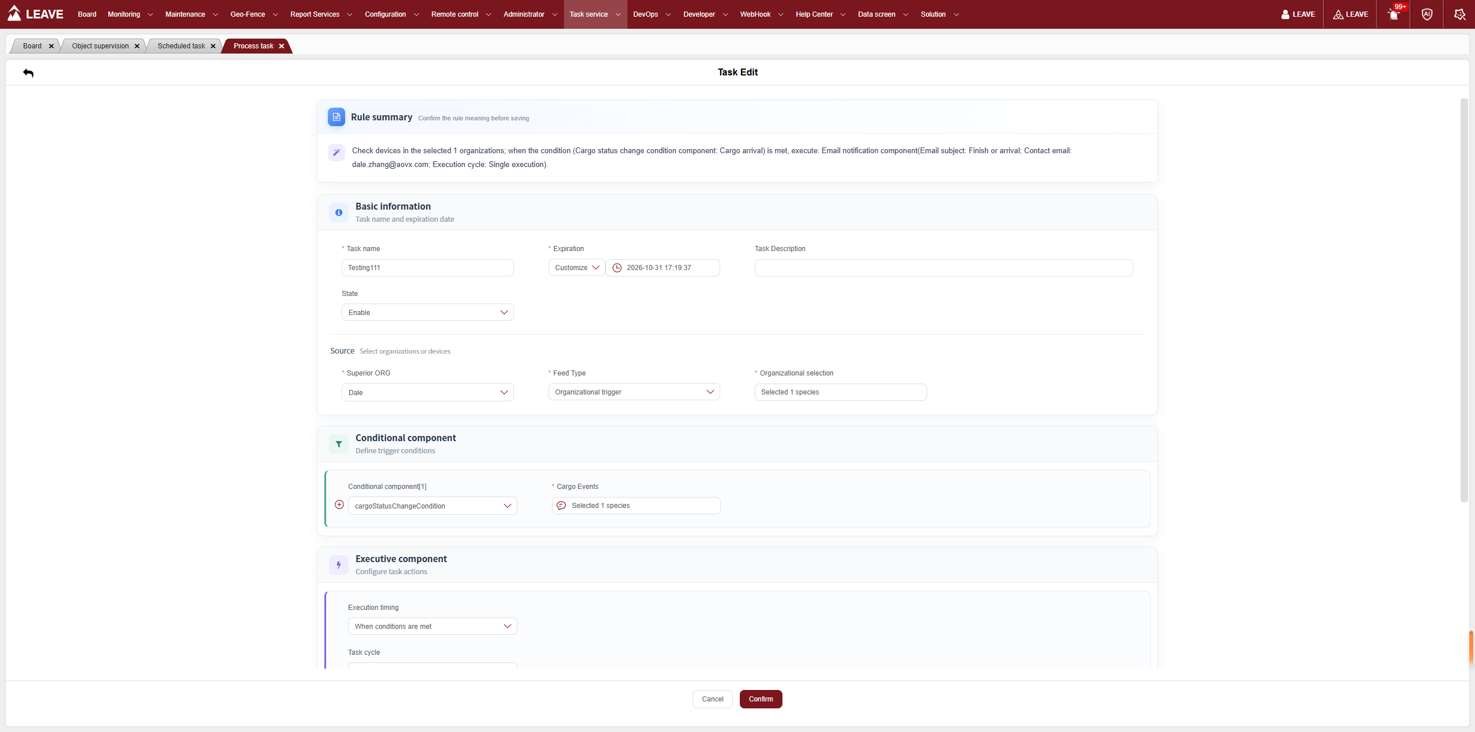The height and width of the screenshot is (732, 1475).
Task: Click the far-right badge settings icon in header
Action: pos(1459,14)
